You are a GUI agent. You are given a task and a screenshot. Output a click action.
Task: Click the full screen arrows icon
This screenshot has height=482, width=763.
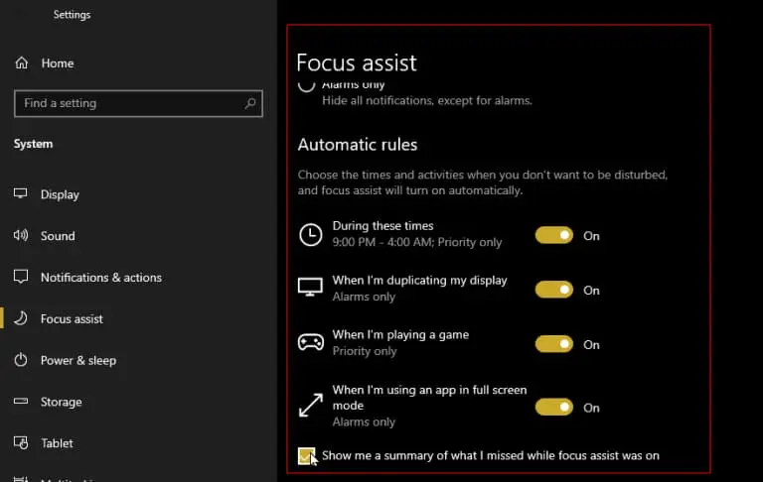click(310, 406)
